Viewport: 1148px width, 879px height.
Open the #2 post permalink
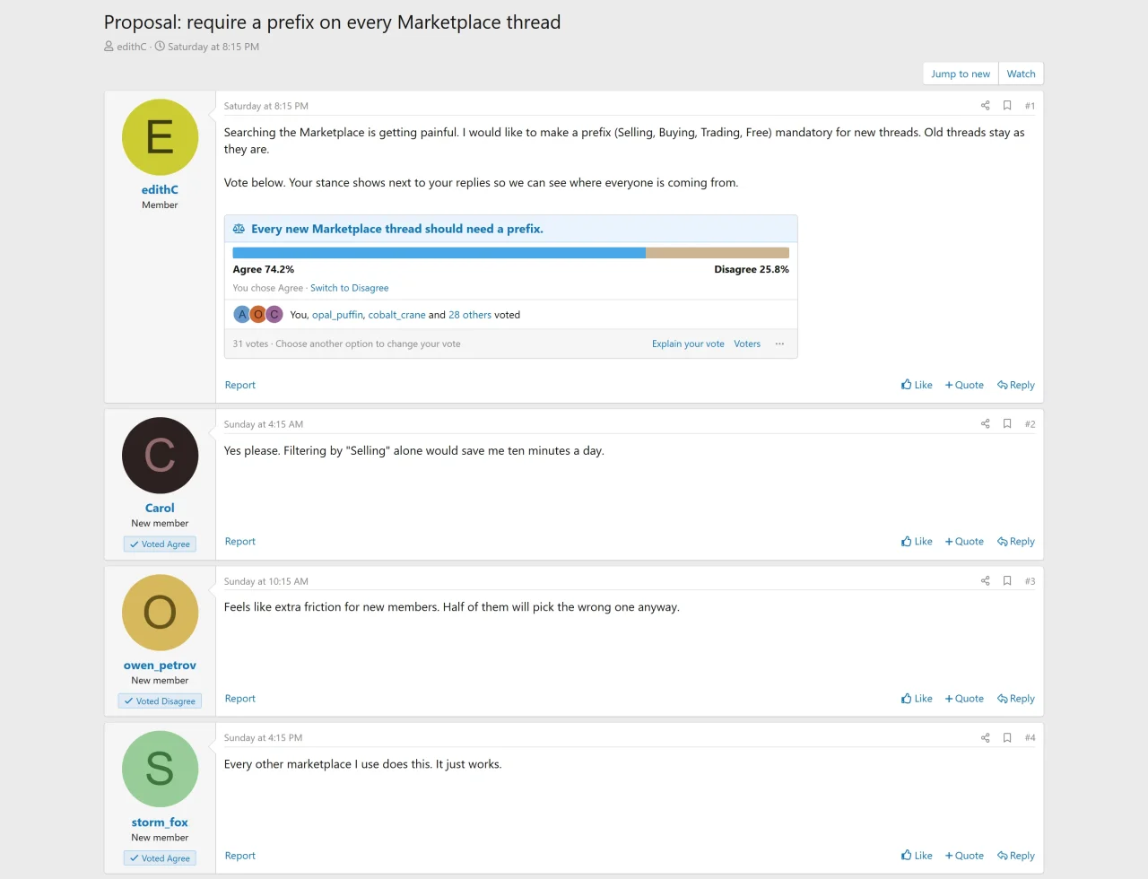click(1030, 424)
